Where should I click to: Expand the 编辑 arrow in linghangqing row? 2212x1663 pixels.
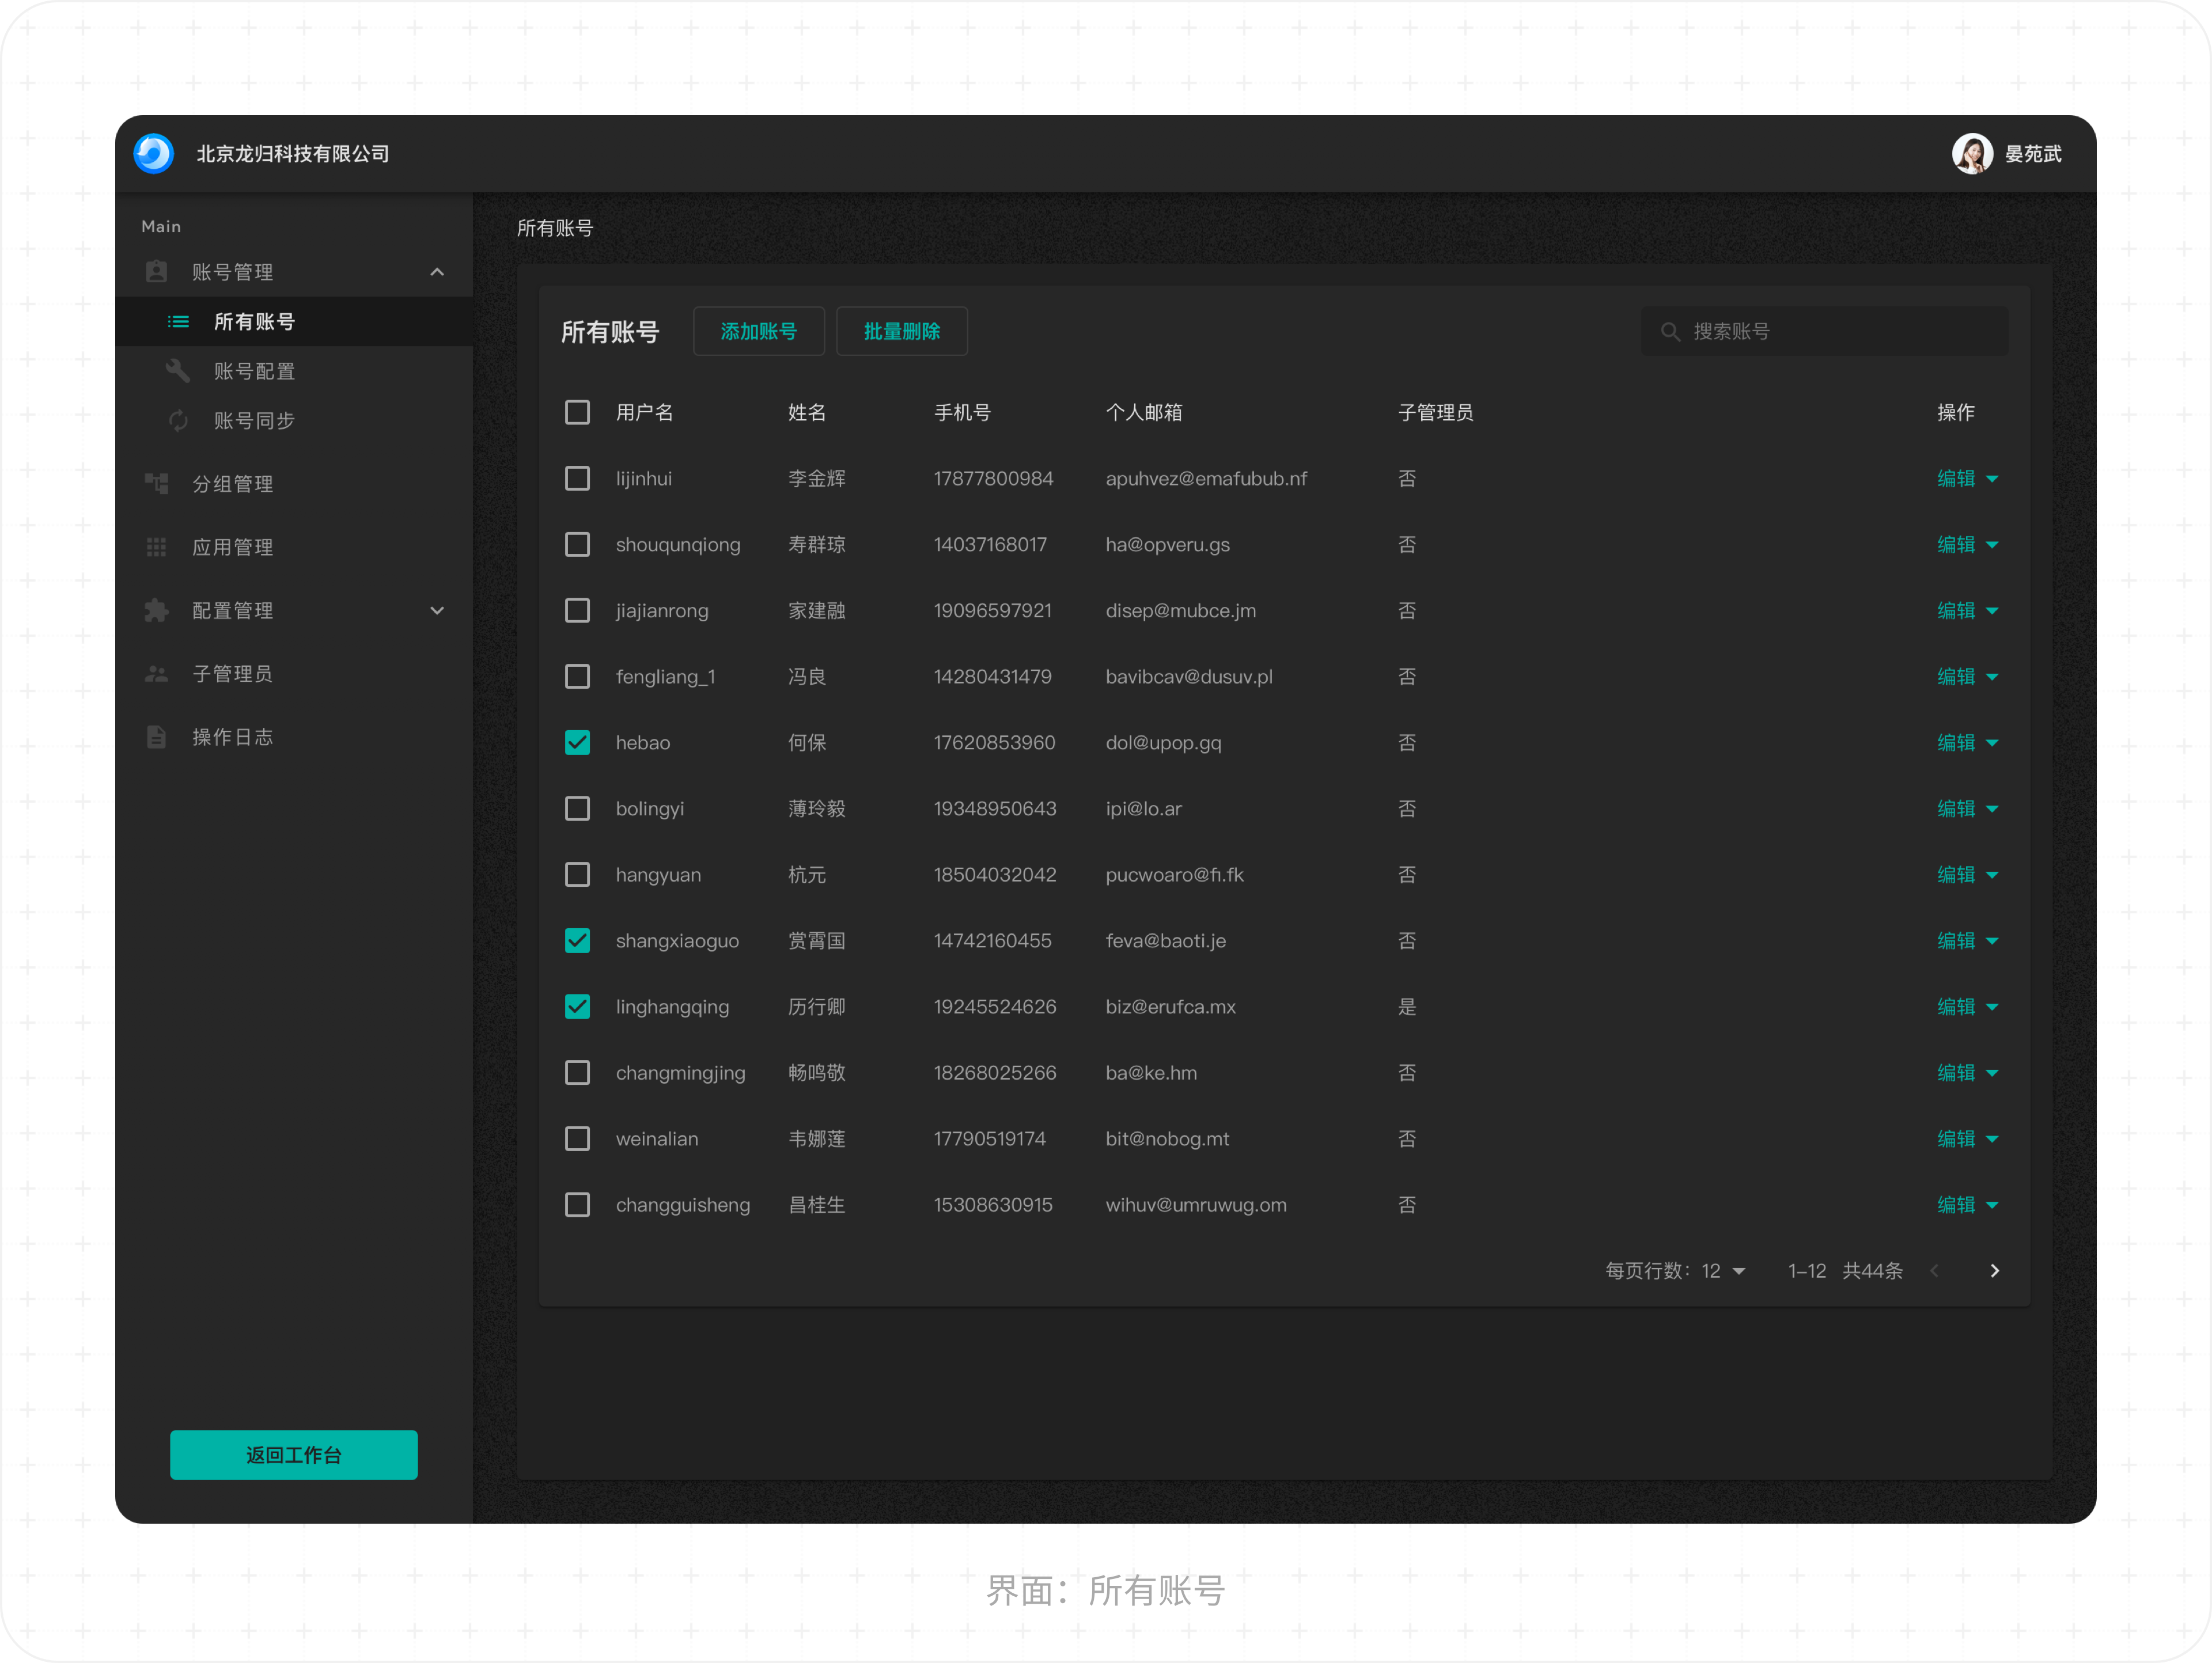point(1992,1007)
